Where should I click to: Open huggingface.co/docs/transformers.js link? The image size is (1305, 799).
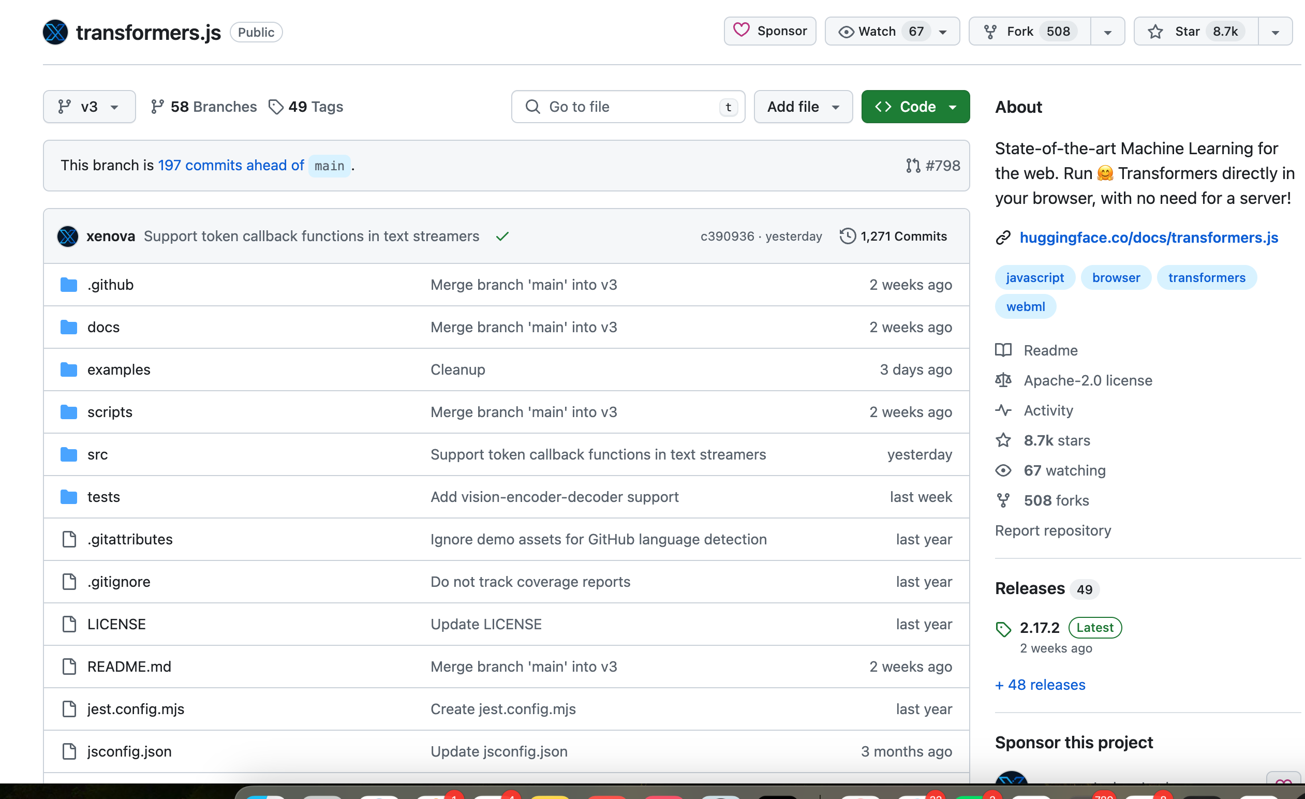(x=1149, y=238)
